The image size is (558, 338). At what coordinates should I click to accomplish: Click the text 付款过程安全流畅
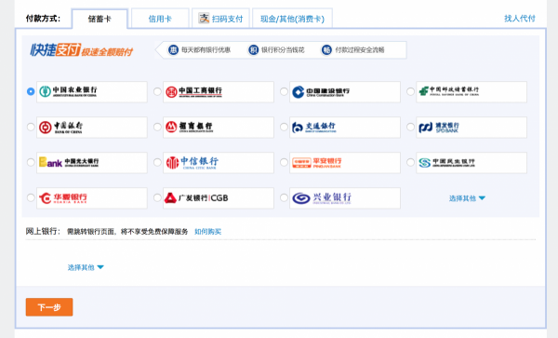360,50
